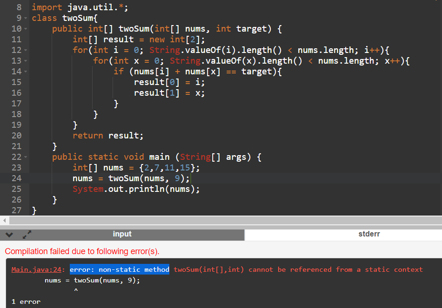Expand console to fullscreen with the arrows icon

27,235
